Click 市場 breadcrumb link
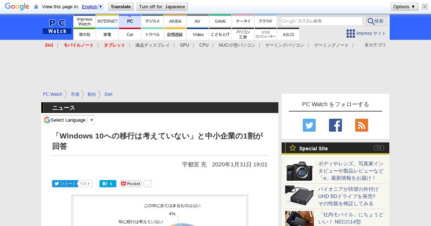This screenshot has width=431, height=226. 75,94
